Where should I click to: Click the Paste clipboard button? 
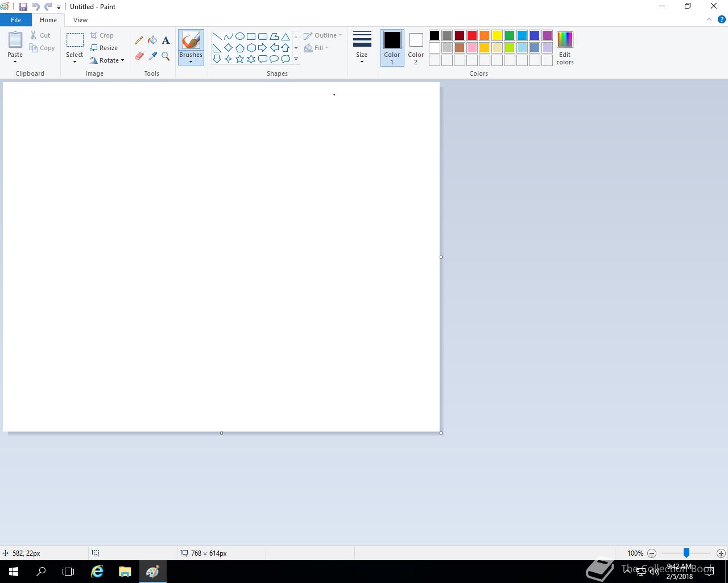[15, 40]
